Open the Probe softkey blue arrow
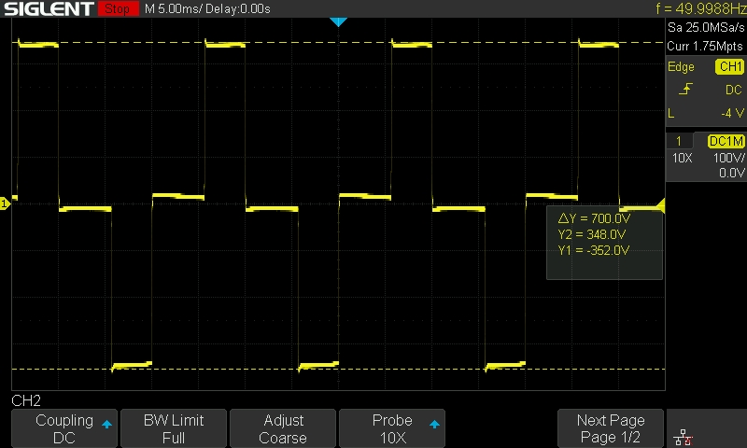Screen dimensions: 747x448 (x=434, y=424)
